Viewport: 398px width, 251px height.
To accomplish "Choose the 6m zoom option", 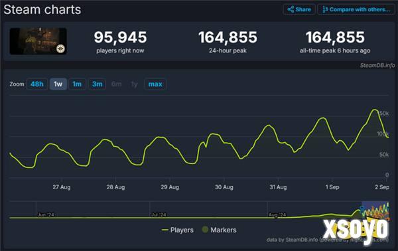I will [117, 84].
